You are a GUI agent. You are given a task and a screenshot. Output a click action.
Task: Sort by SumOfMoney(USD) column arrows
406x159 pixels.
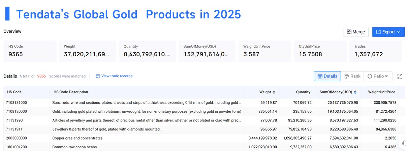tap(355, 92)
